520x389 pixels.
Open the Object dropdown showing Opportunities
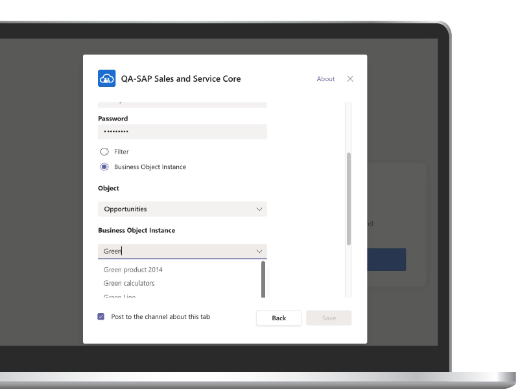coord(182,209)
